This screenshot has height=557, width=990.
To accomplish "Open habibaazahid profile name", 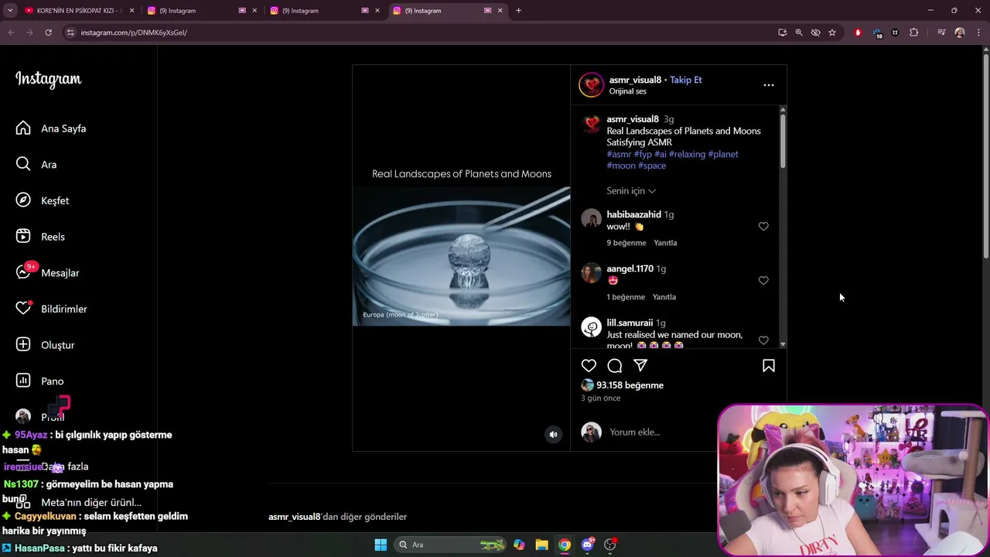I will coord(633,214).
